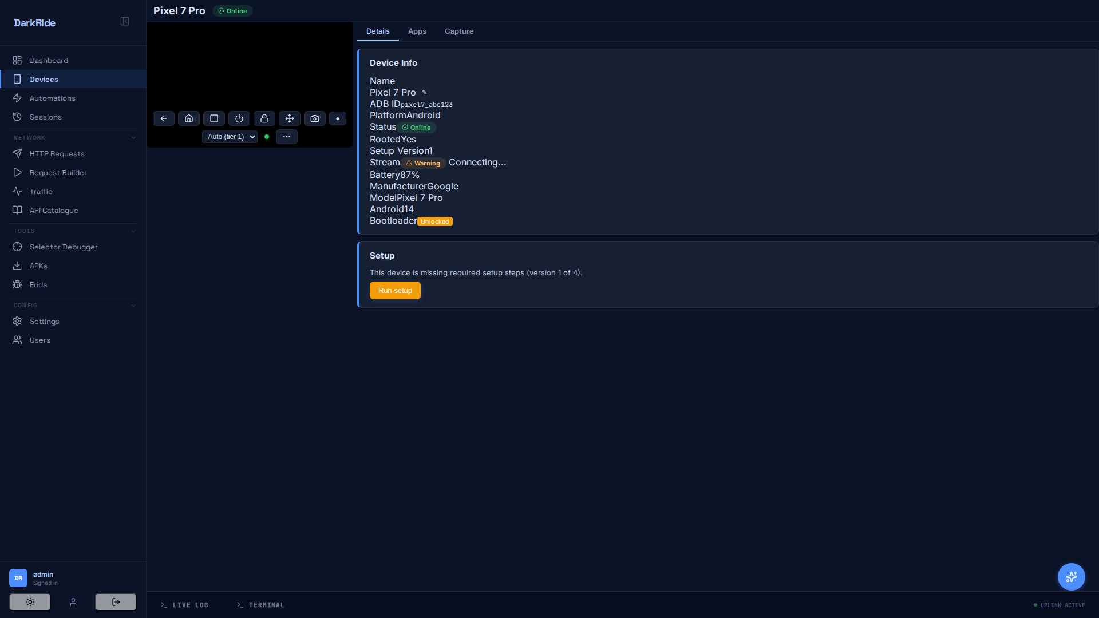Click the HTTP Requests paper-plane icon
1099x618 pixels.
[x=17, y=153]
